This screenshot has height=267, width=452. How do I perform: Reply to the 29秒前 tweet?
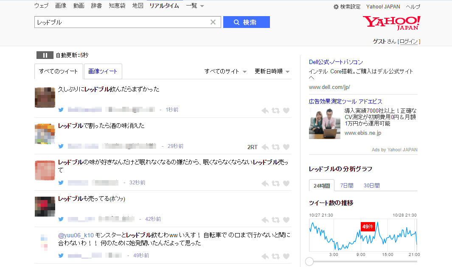[x=265, y=147]
